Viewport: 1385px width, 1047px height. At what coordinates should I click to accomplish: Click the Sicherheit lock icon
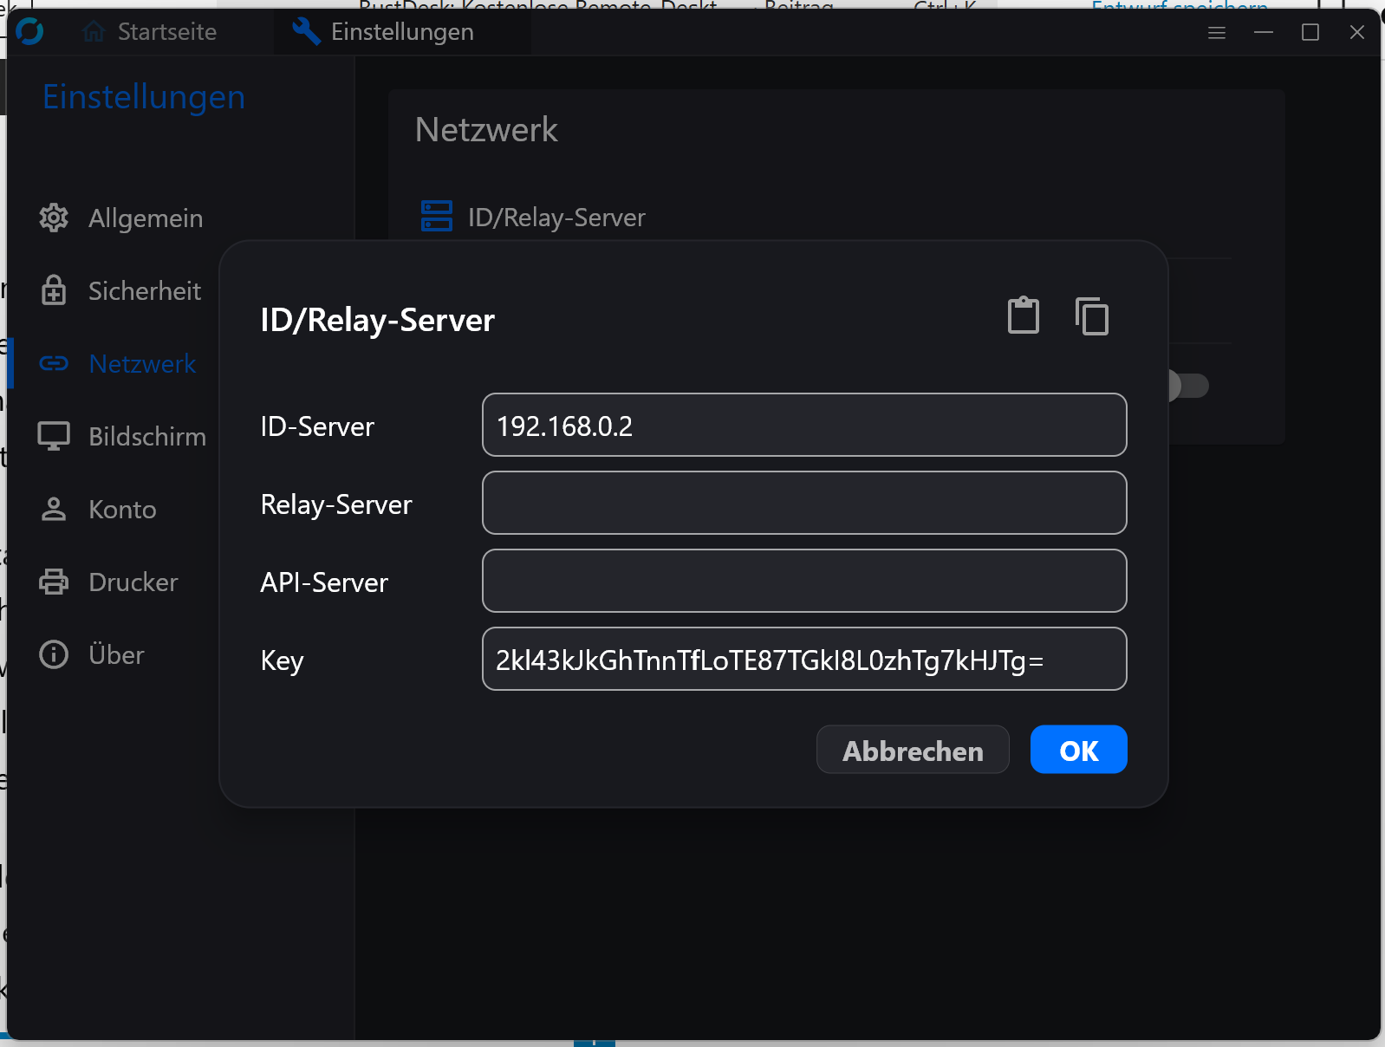click(x=54, y=291)
